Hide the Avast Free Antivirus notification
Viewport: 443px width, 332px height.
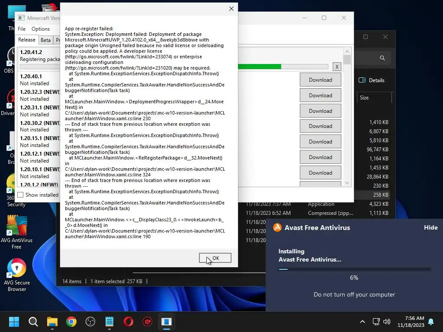[430, 227]
